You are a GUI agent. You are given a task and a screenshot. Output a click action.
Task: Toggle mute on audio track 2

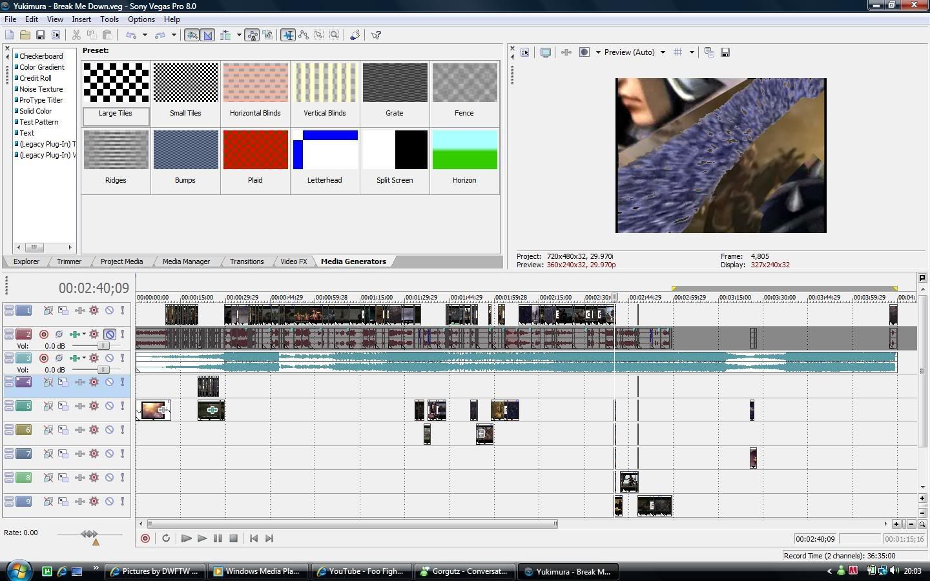(110, 334)
